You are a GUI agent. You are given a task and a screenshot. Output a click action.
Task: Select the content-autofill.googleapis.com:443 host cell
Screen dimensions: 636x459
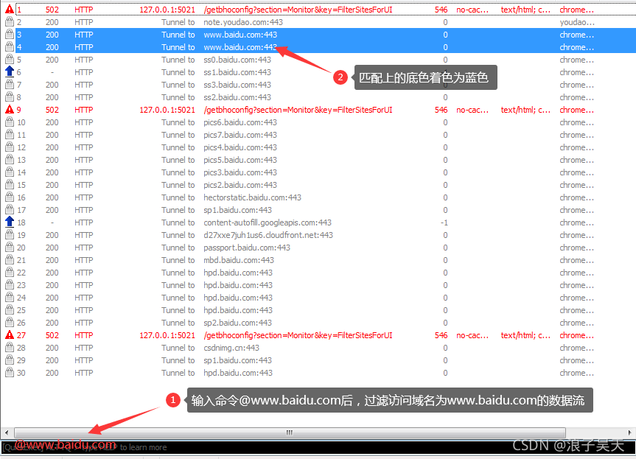[268, 223]
